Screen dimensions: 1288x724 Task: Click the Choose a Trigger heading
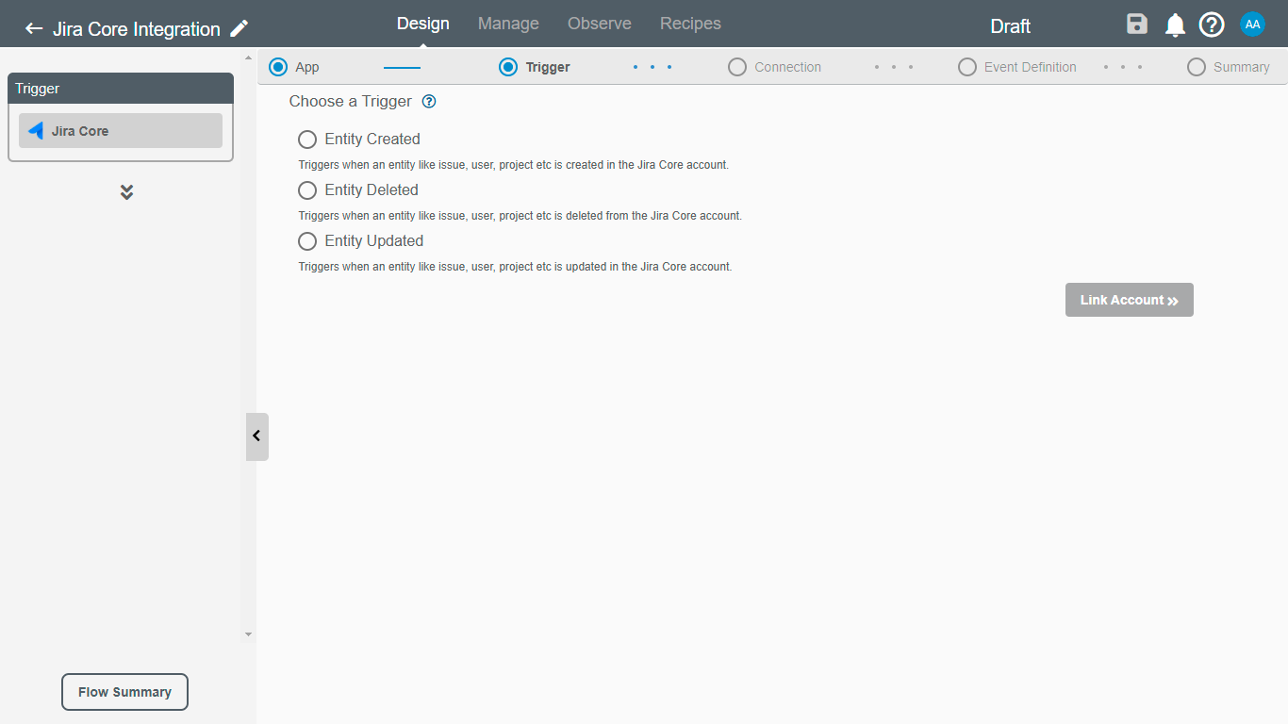point(351,101)
